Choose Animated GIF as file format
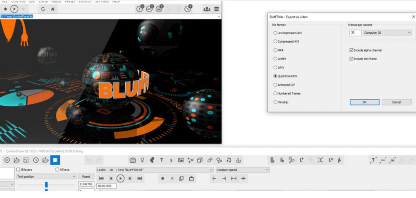This screenshot has width=416, height=198. pyautogui.click(x=276, y=85)
